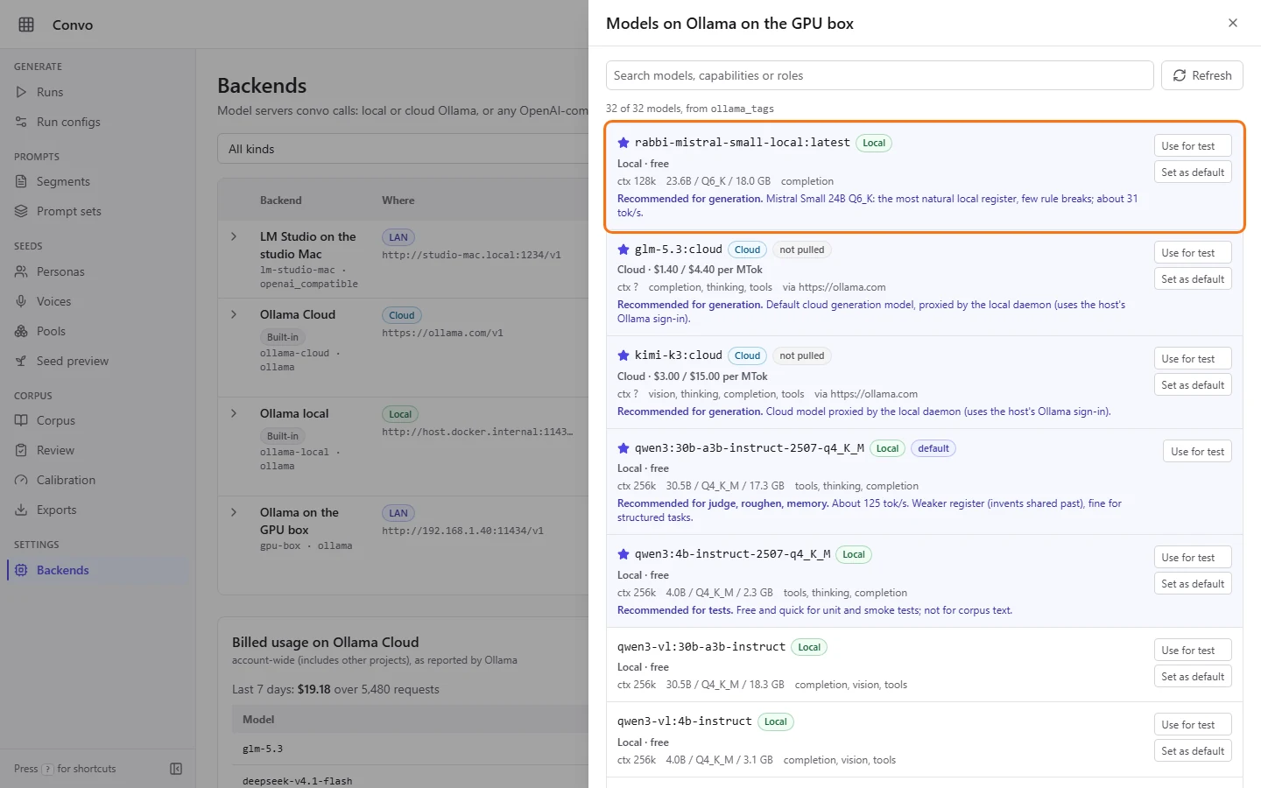Image resolution: width=1261 pixels, height=788 pixels.
Task: Click the Review clipboard icon
Action: 21,450
